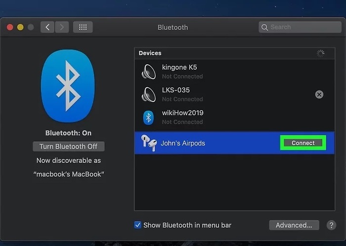This screenshot has height=246, width=346.
Task: Click the back navigation arrow
Action: coord(47,27)
